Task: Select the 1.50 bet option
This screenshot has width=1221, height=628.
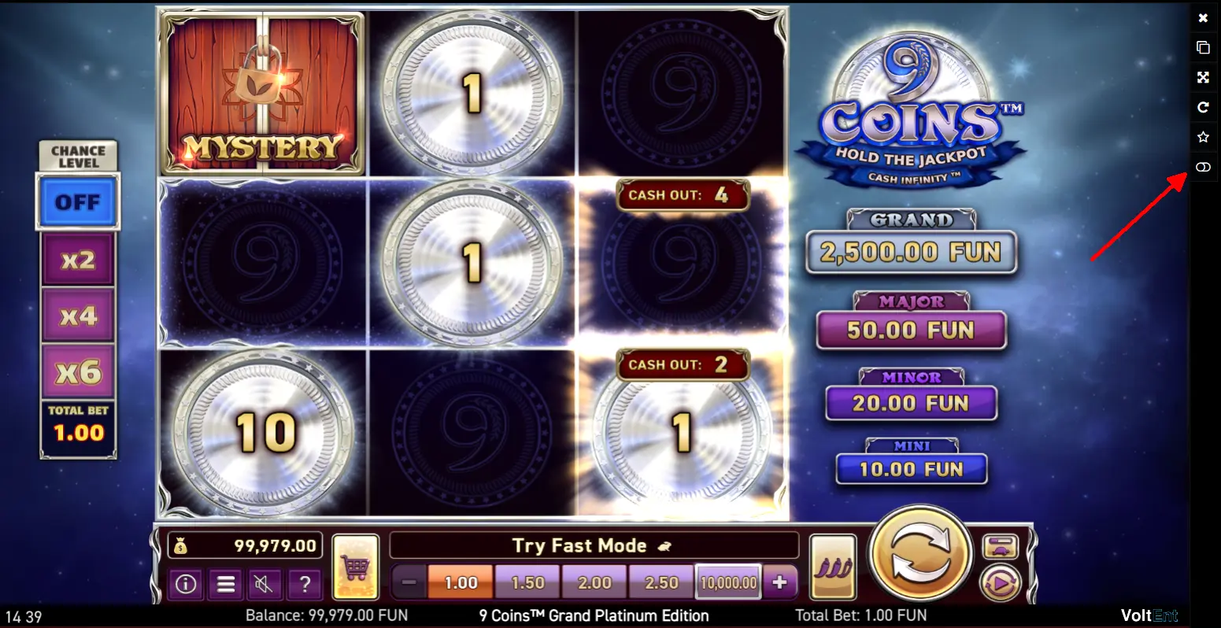Action: 527,582
